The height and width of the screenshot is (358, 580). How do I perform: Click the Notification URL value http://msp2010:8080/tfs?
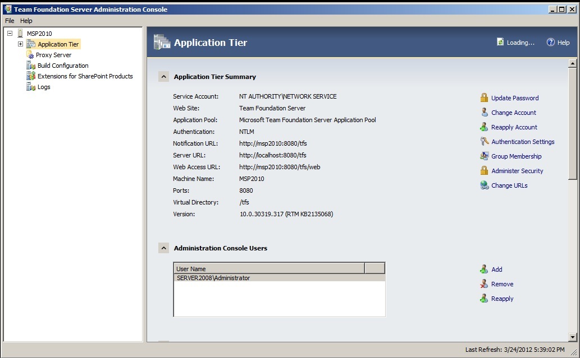pyautogui.click(x=273, y=143)
